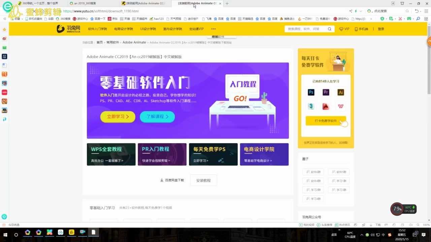Click the Cortana circle on taskbar

pyautogui.click(x=16, y=235)
